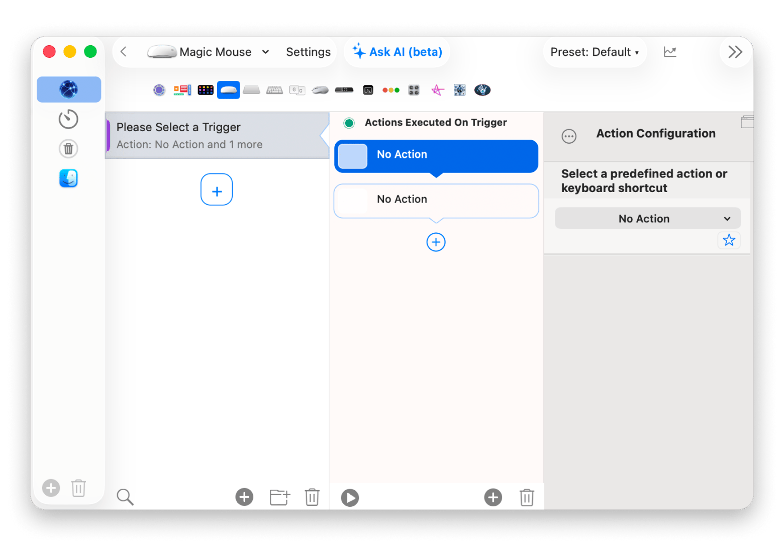
Task: Delete selected app with sidebar trash icon
Action: point(78,488)
